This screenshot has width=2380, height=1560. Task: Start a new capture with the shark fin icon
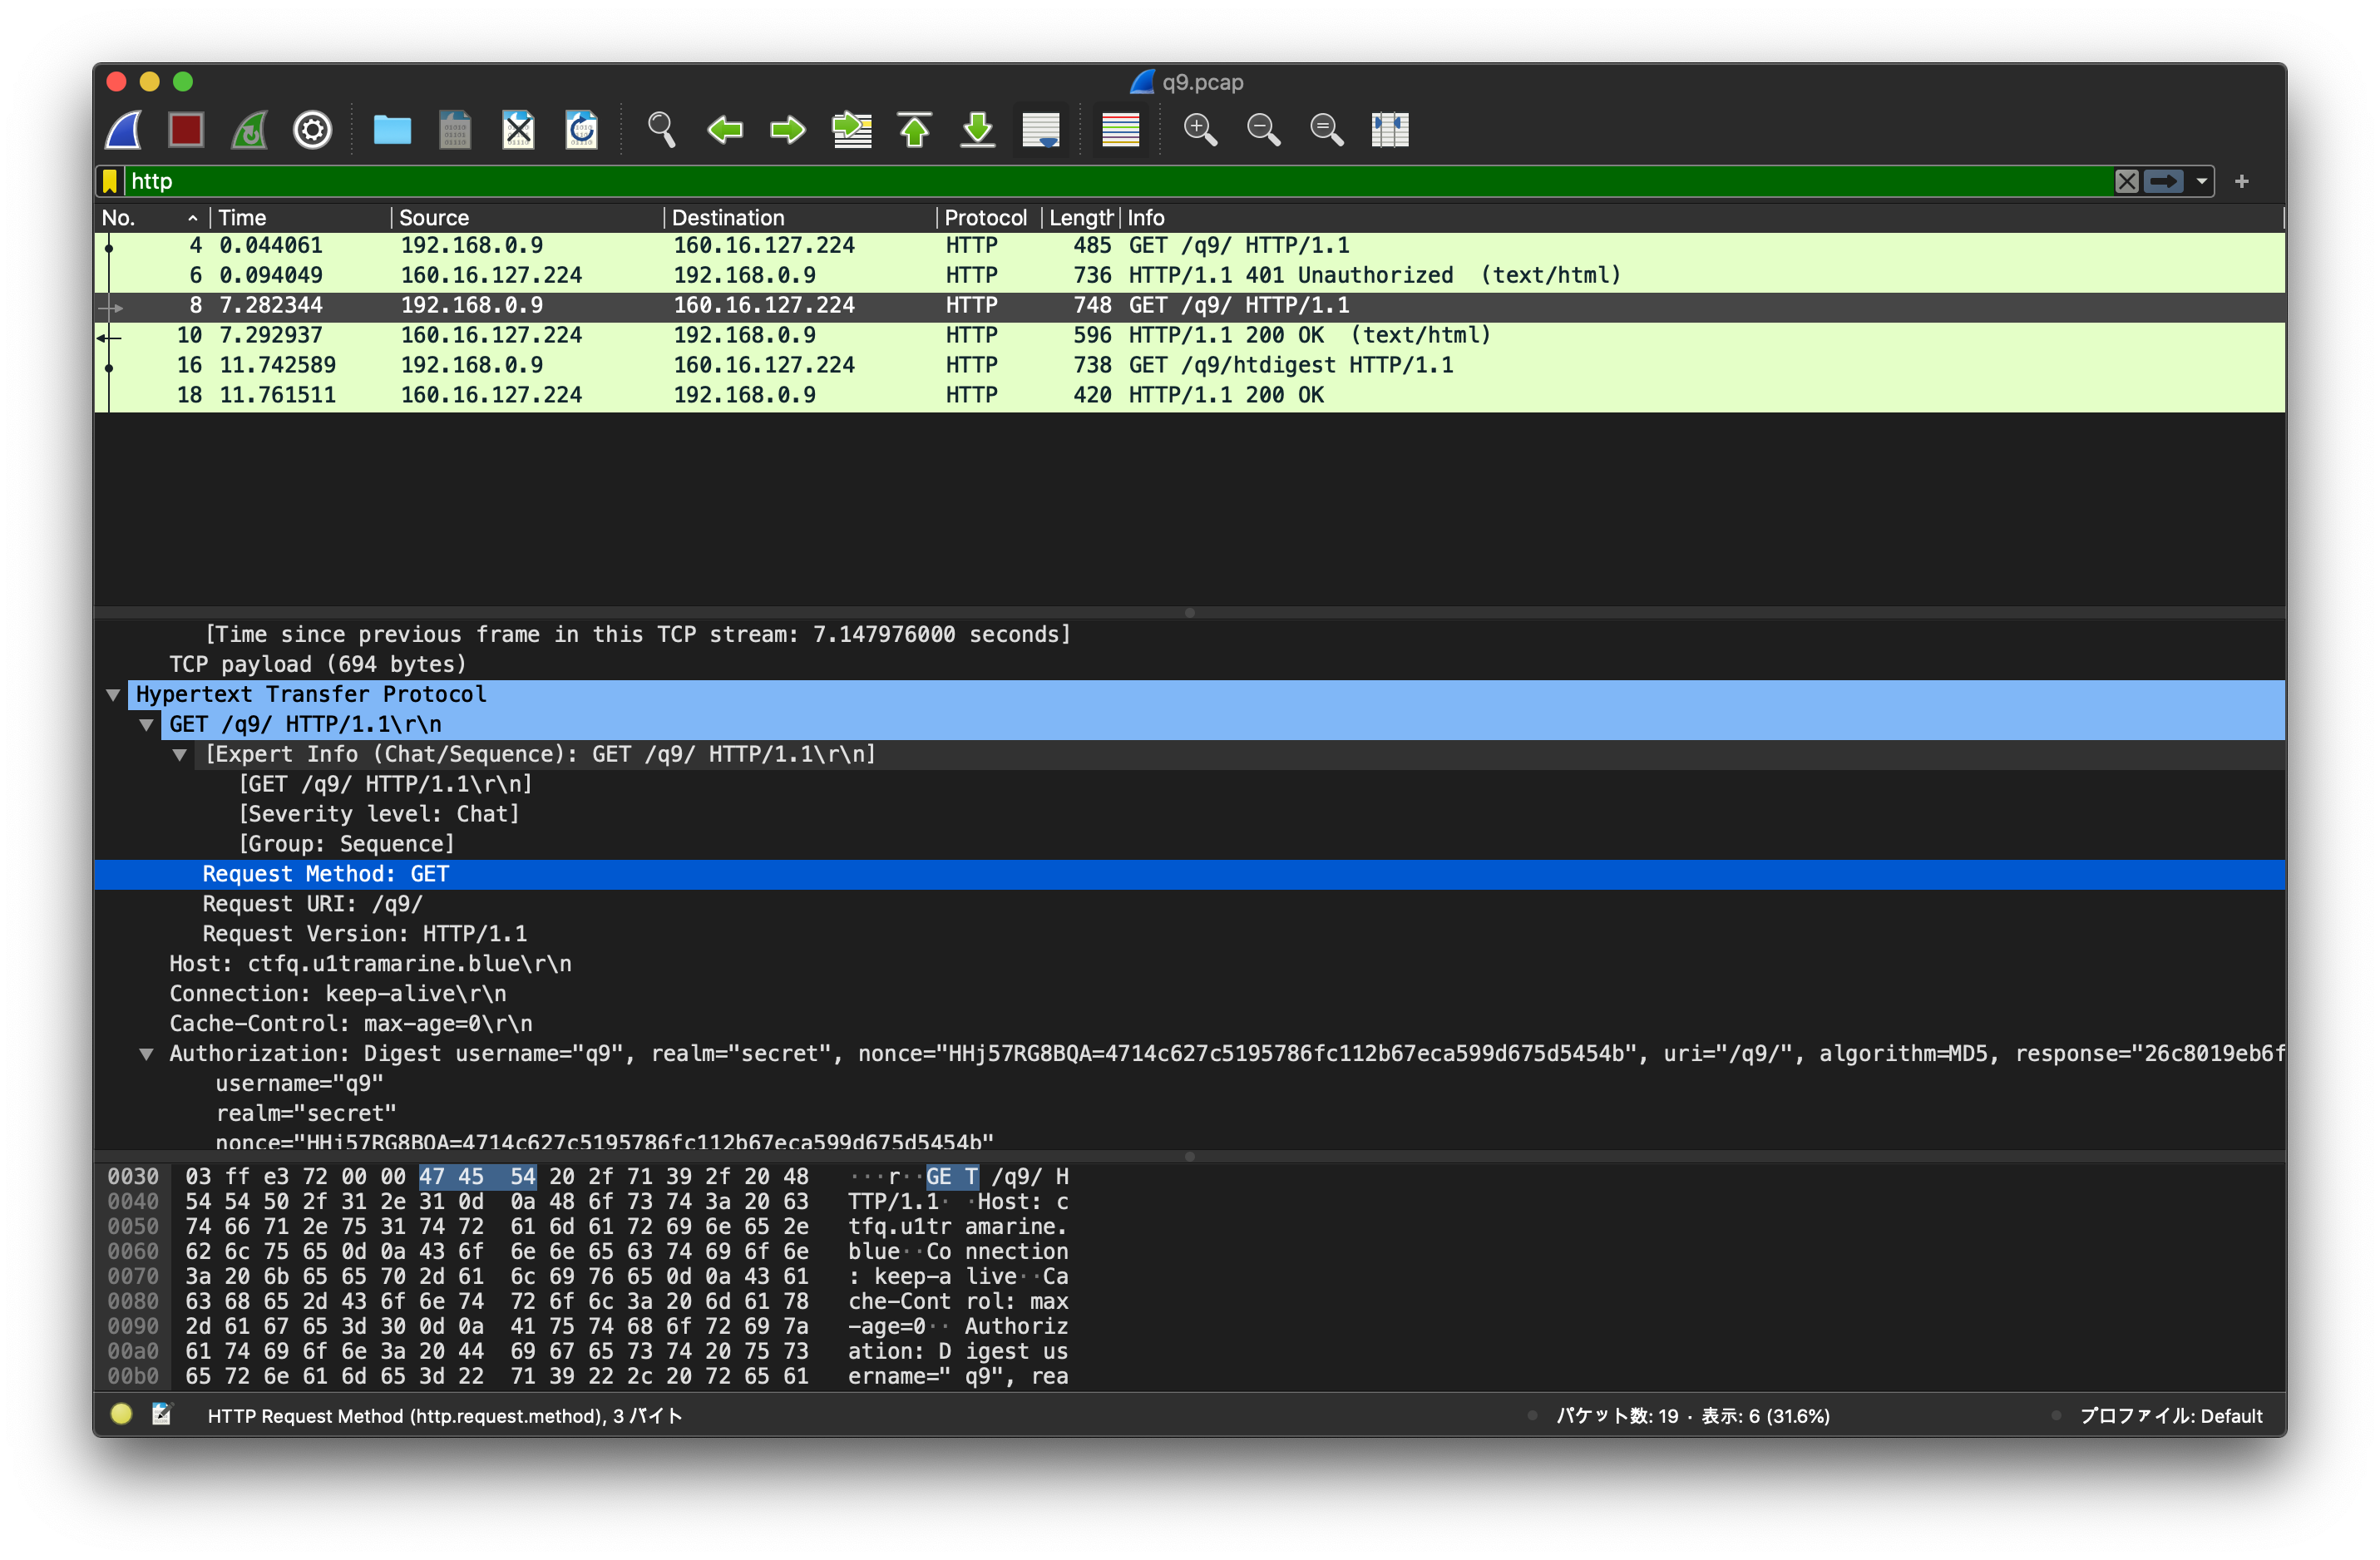[122, 130]
